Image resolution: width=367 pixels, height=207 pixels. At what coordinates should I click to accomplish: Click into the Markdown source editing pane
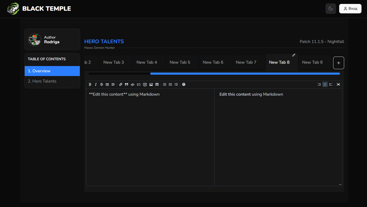tap(150, 137)
